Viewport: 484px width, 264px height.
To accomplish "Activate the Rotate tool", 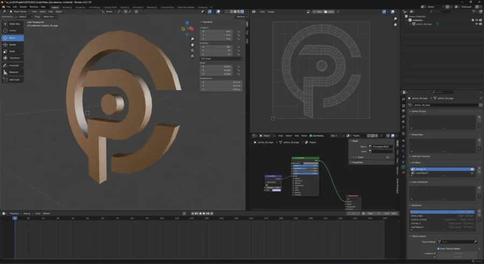I will click(12, 44).
